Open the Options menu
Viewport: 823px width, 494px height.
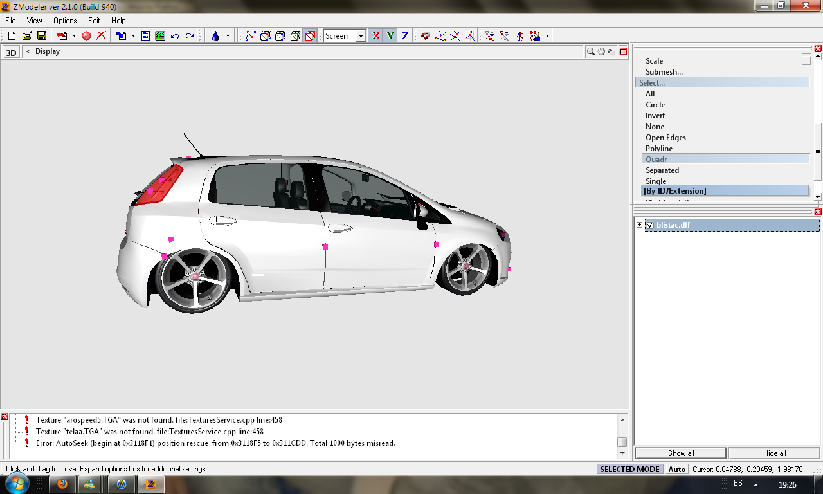point(64,20)
